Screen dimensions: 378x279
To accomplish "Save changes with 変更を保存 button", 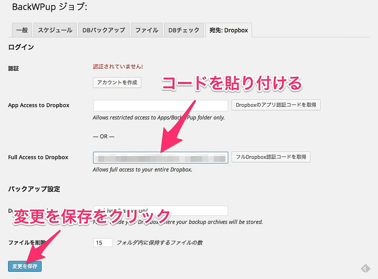I will pyautogui.click(x=25, y=266).
